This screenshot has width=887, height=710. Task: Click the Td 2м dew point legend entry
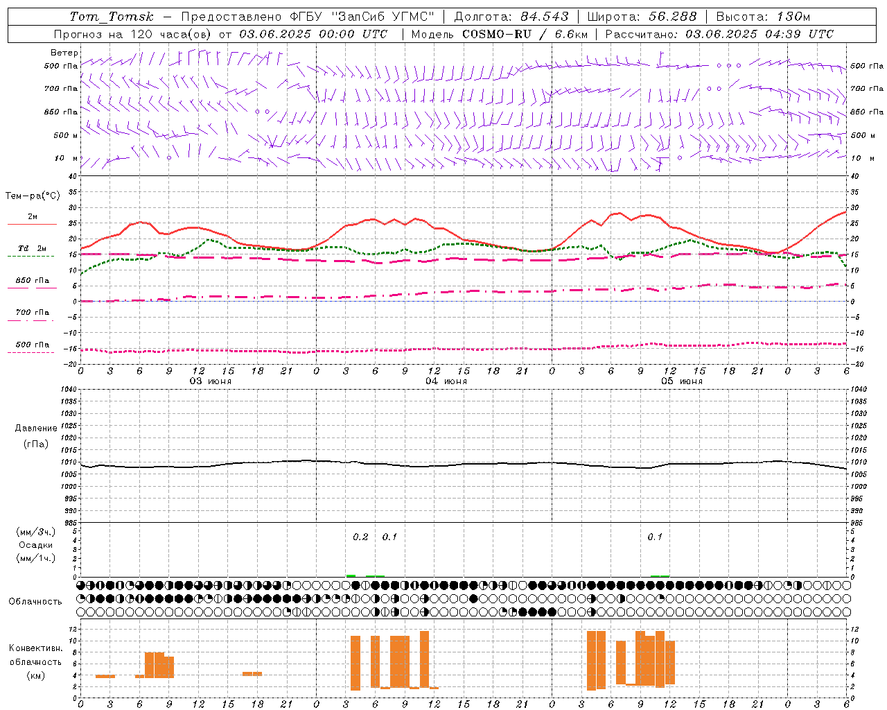(32, 248)
